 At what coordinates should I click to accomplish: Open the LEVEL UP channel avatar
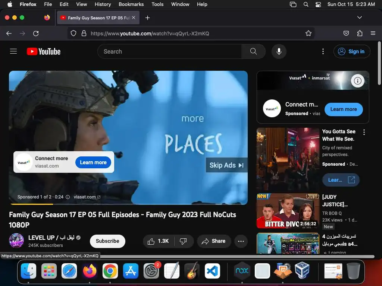tap(16, 241)
